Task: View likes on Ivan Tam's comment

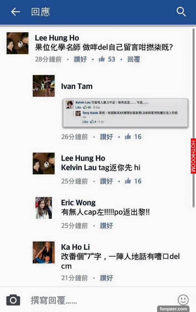Action: click(x=133, y=137)
